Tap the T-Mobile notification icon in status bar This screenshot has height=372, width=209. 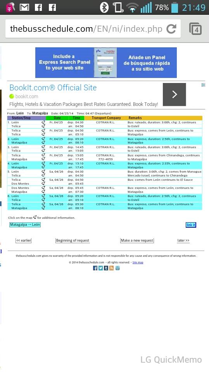(x=10, y=7)
